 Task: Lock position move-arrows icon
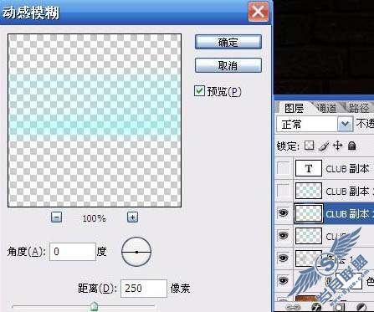click(x=338, y=146)
